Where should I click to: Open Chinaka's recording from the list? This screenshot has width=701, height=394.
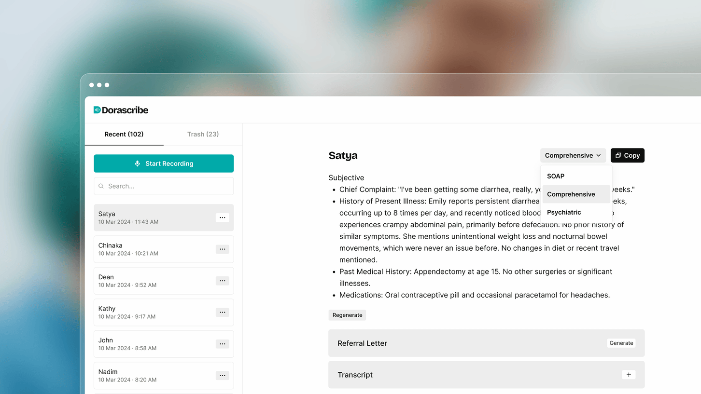pos(164,249)
